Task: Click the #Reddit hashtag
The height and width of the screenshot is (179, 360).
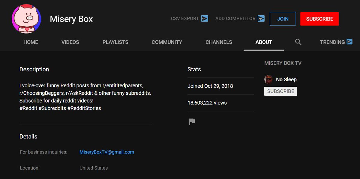Action: coord(28,108)
